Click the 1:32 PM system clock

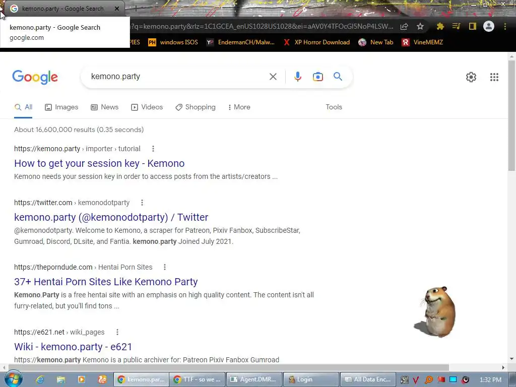click(490, 380)
